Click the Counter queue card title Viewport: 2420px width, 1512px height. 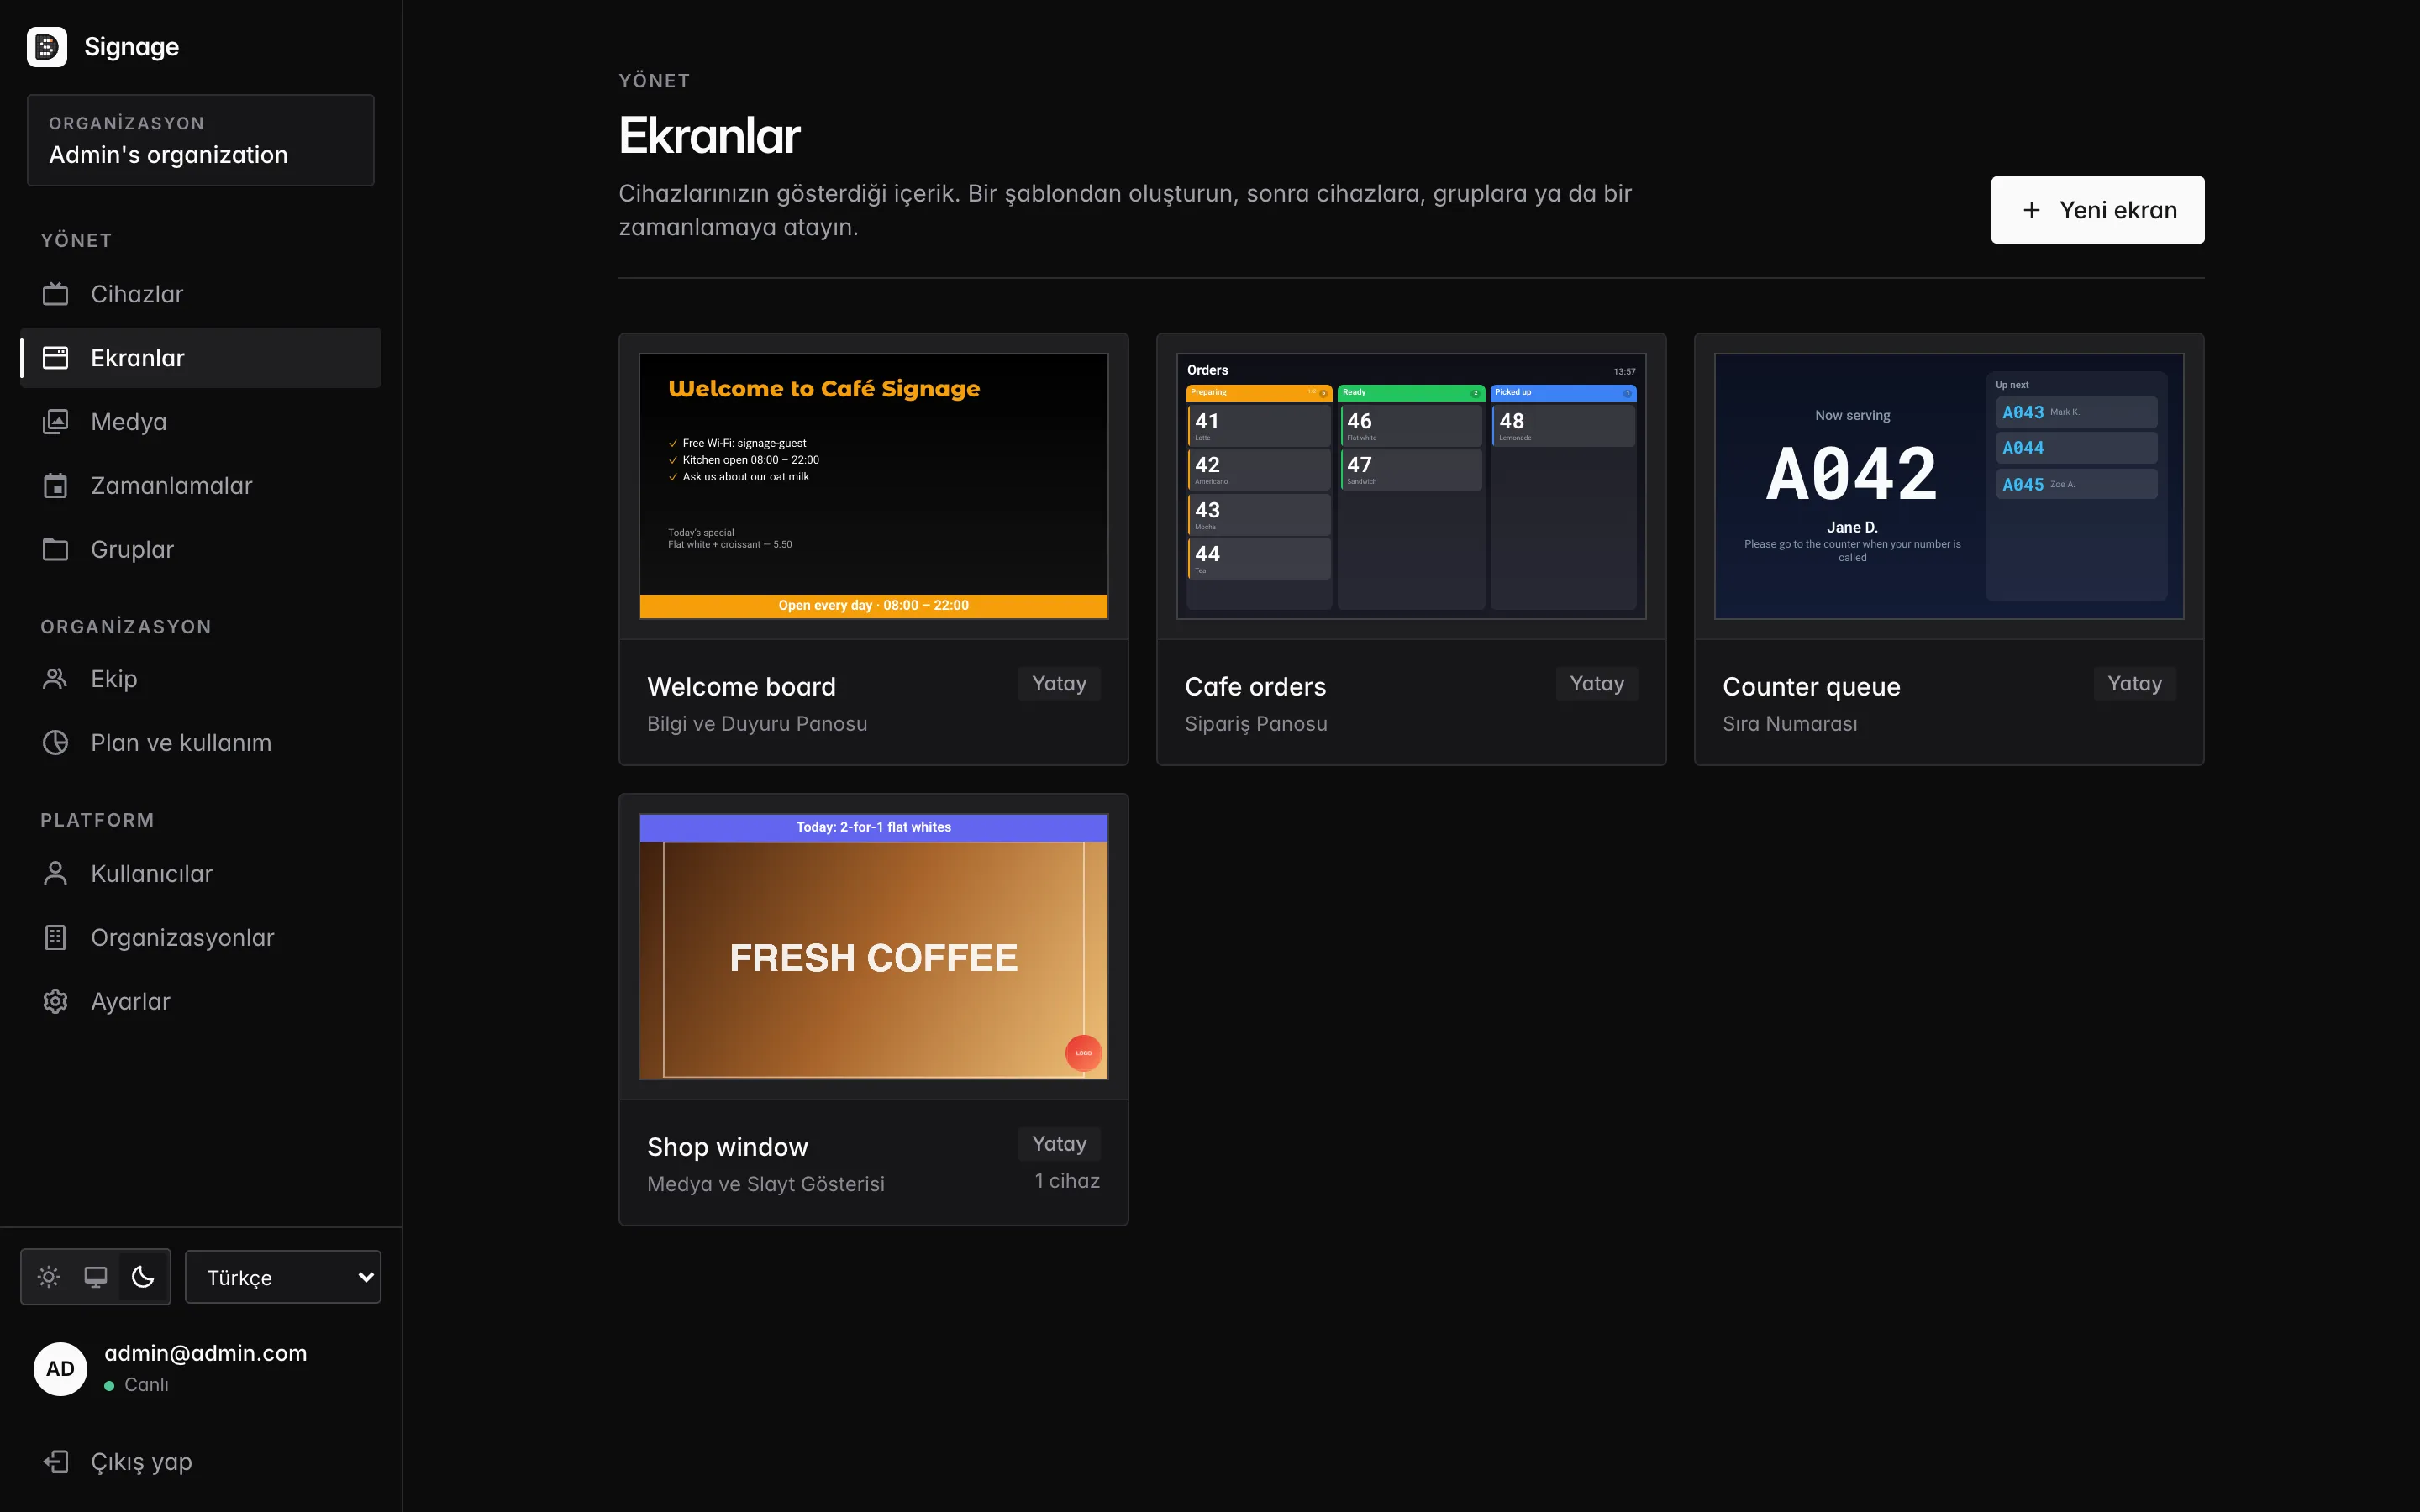tap(1811, 687)
